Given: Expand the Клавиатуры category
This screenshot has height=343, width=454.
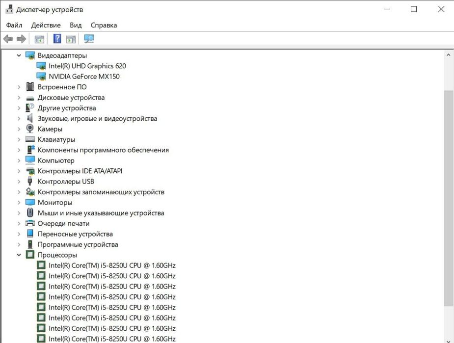Looking at the screenshot, I should click(19, 139).
